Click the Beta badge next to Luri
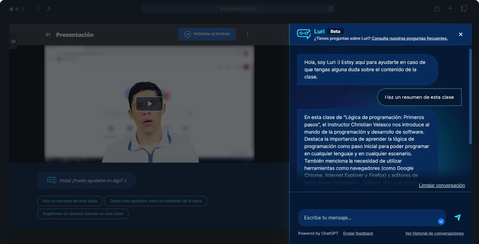 coord(335,31)
